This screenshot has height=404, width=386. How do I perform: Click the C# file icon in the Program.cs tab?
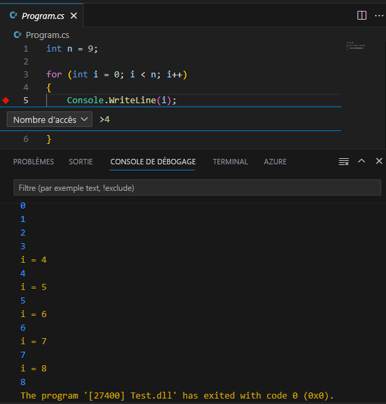click(14, 16)
